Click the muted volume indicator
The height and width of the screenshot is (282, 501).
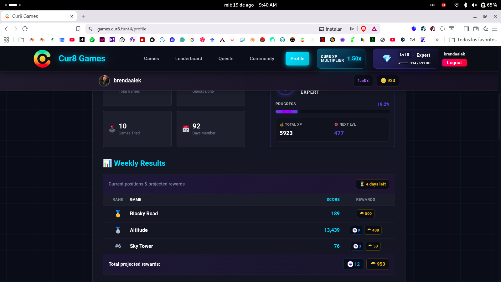[x=474, y=5]
